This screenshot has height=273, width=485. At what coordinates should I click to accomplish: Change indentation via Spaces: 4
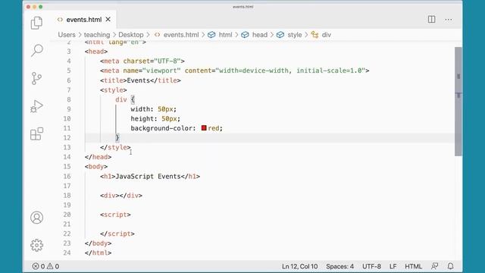click(339, 266)
